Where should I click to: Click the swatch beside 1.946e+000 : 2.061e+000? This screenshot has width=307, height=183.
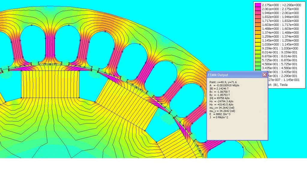click(x=258, y=13)
